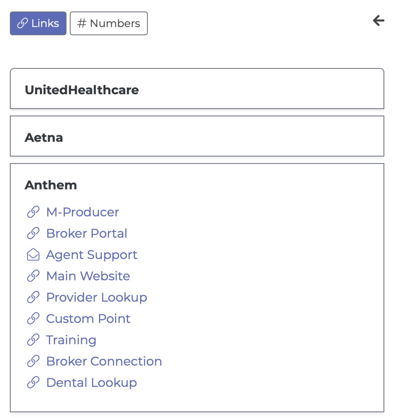Open the Broker Connection link
Viewport: 395px width, 418px height.
(x=104, y=361)
